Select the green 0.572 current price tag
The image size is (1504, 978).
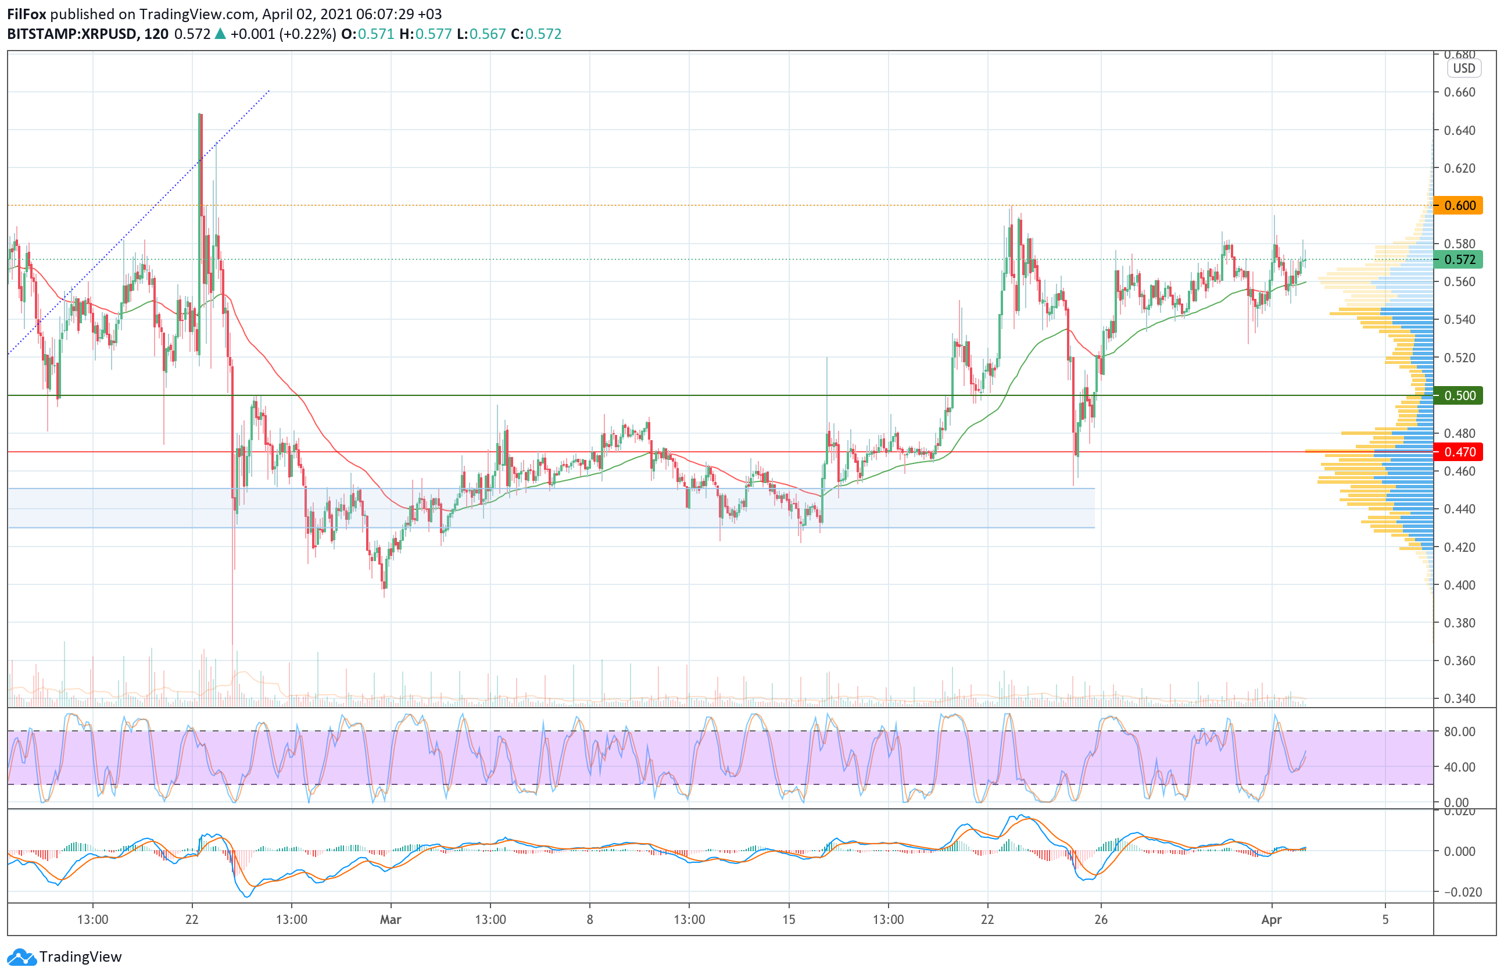[1459, 259]
